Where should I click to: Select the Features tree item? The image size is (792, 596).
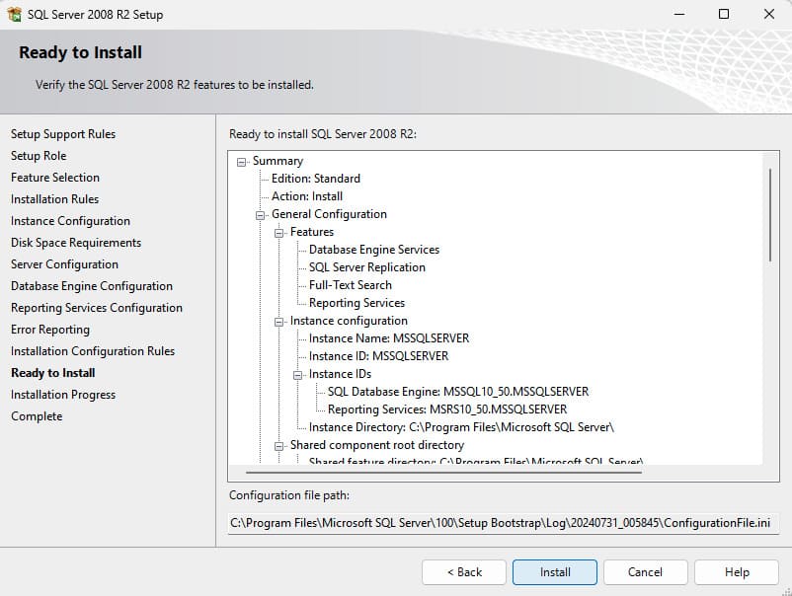[312, 232]
